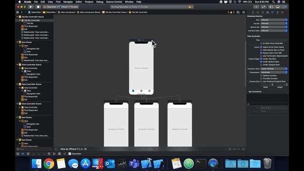Open Microsoft Teams from the Dock

(134, 163)
